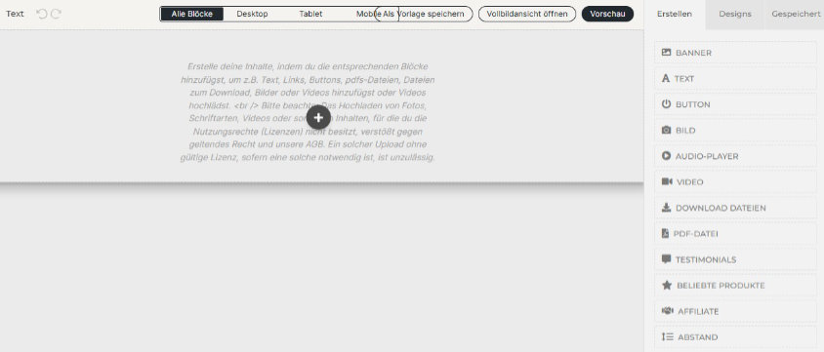
Task: Click the Testimonials speech bubble icon
Action: (667, 259)
